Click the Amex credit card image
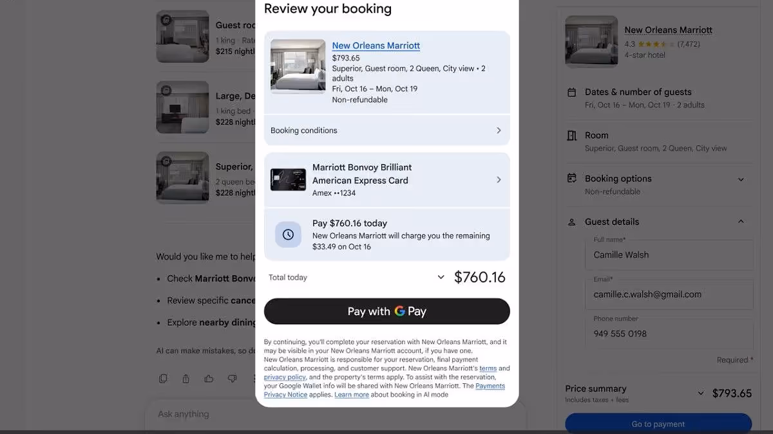 288,180
